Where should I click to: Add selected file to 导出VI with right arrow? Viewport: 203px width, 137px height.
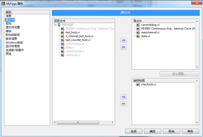point(124,40)
